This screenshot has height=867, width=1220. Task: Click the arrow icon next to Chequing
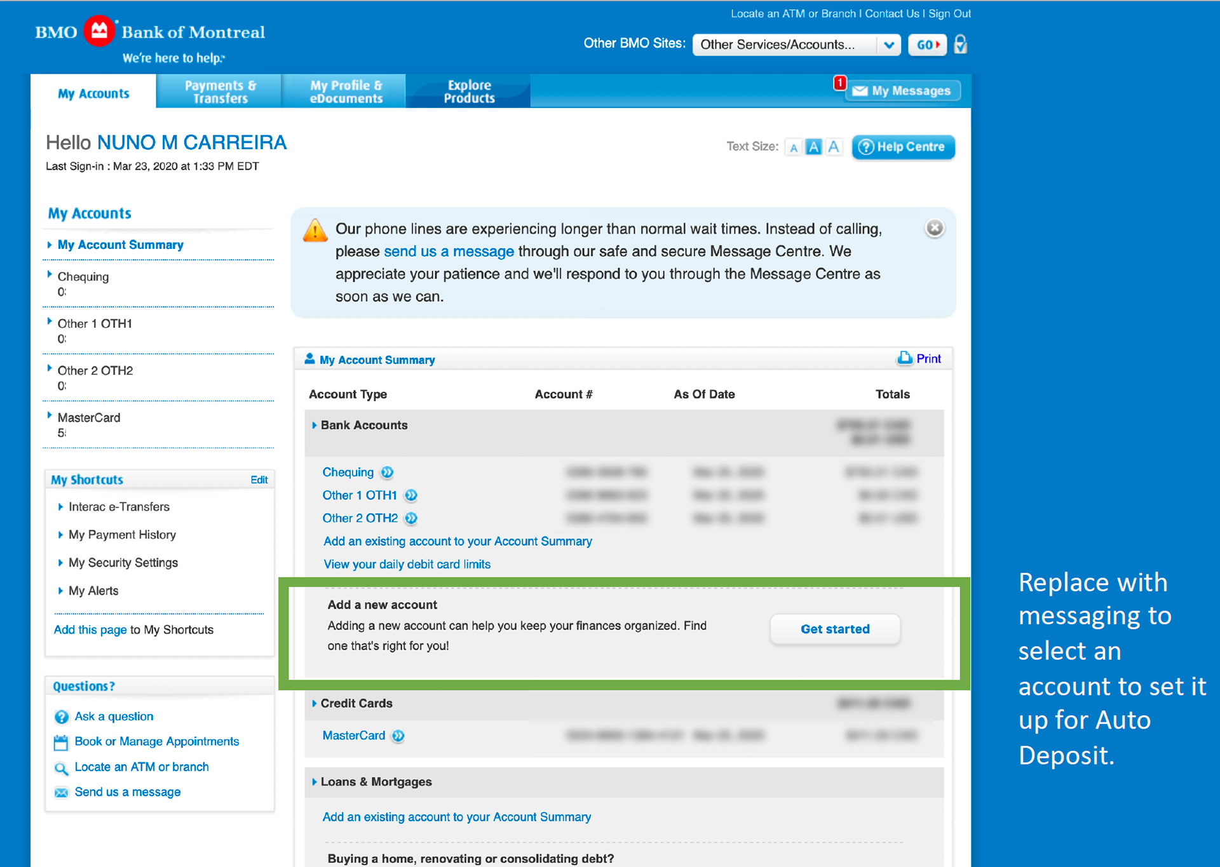pos(387,472)
